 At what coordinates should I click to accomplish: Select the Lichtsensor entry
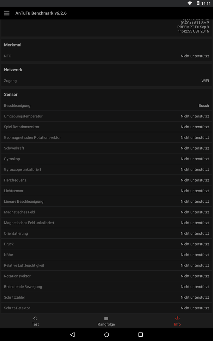[107, 191]
